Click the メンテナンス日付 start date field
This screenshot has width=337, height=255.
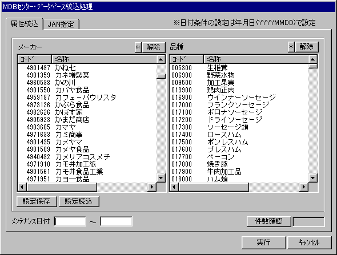pyautogui.click(x=70, y=221)
